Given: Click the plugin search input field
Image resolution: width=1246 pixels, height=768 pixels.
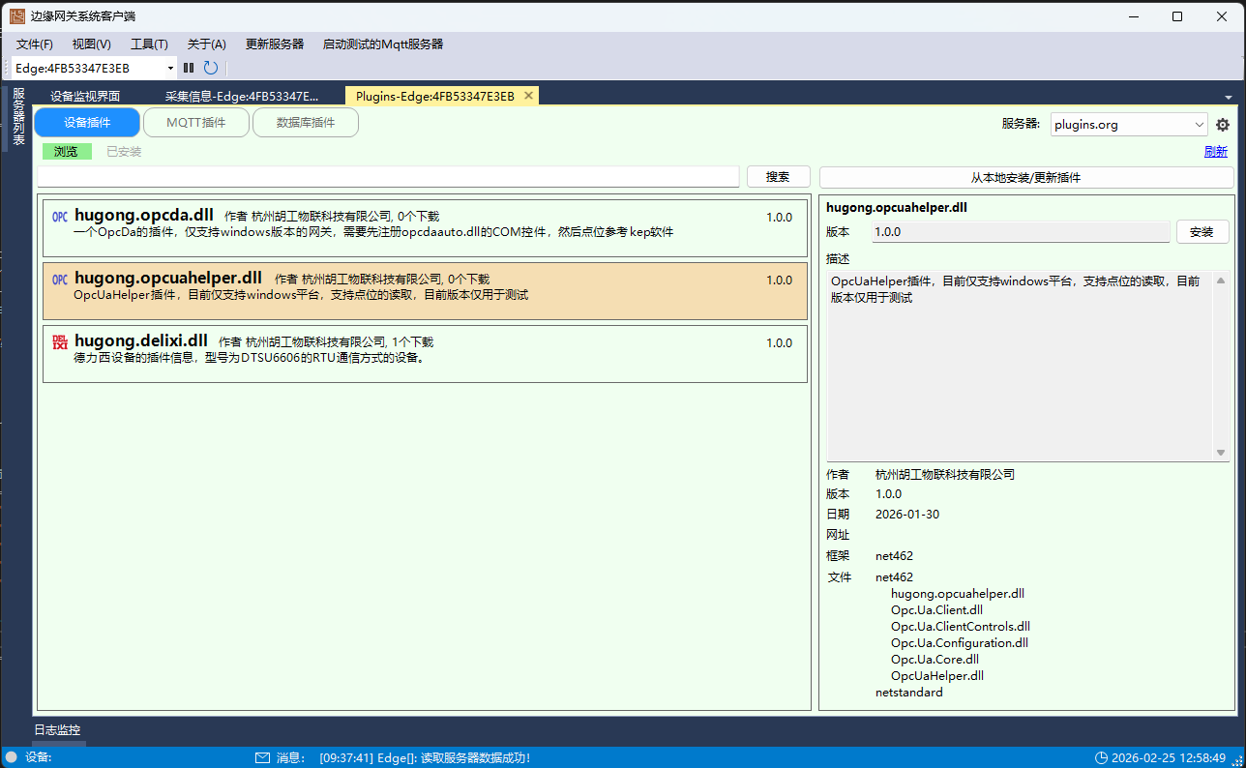Looking at the screenshot, I should click(388, 177).
